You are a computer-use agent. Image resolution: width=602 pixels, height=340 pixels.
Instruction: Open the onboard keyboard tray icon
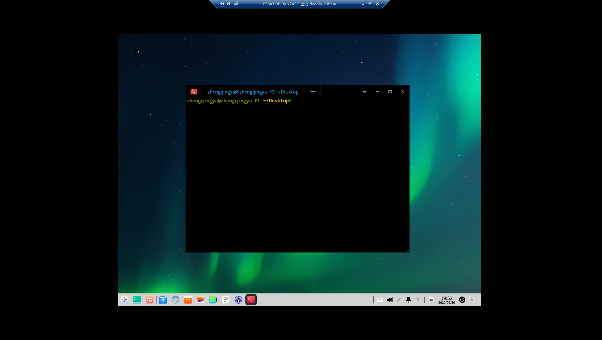[x=380, y=300]
